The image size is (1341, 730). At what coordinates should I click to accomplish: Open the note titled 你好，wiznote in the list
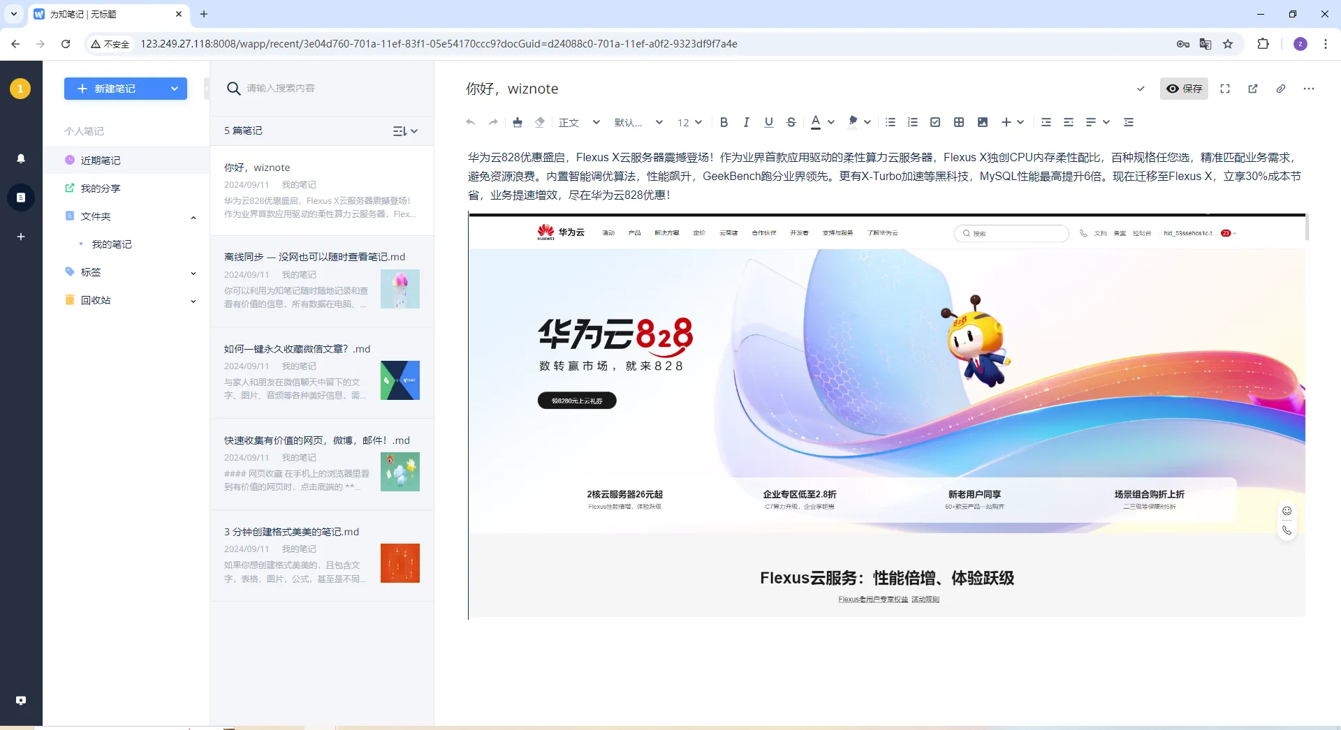322,191
